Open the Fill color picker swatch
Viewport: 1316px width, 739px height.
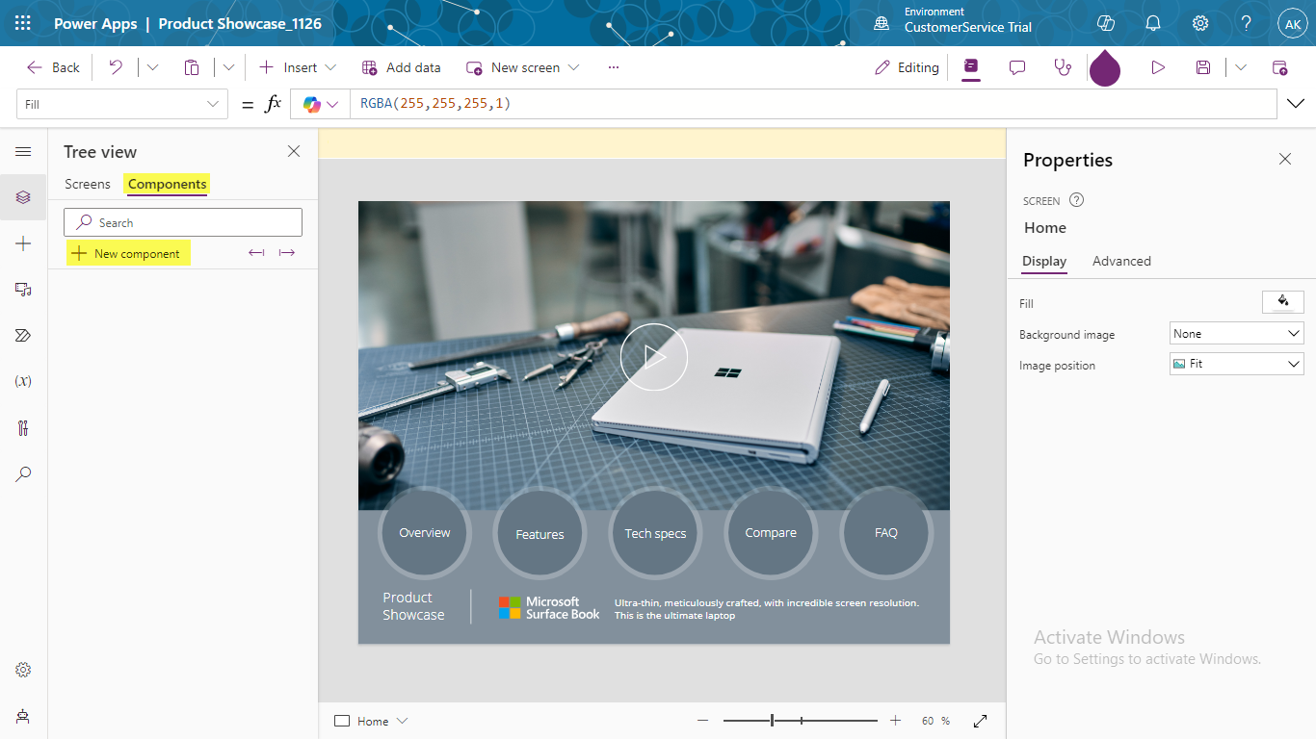point(1282,302)
